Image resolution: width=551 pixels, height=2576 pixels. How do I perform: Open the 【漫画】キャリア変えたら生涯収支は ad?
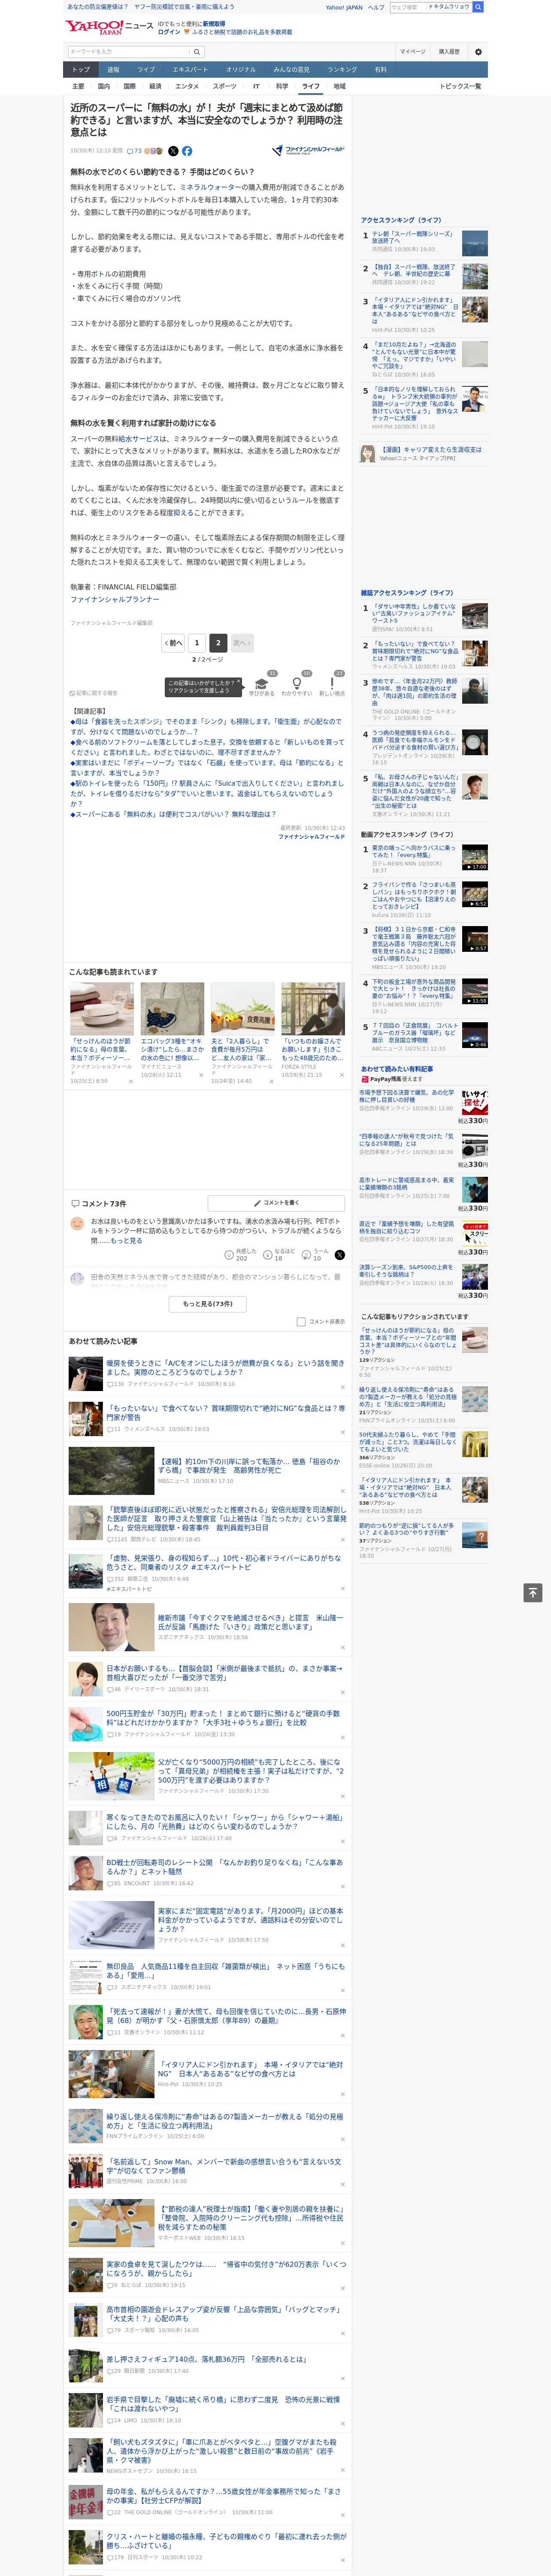[430, 449]
